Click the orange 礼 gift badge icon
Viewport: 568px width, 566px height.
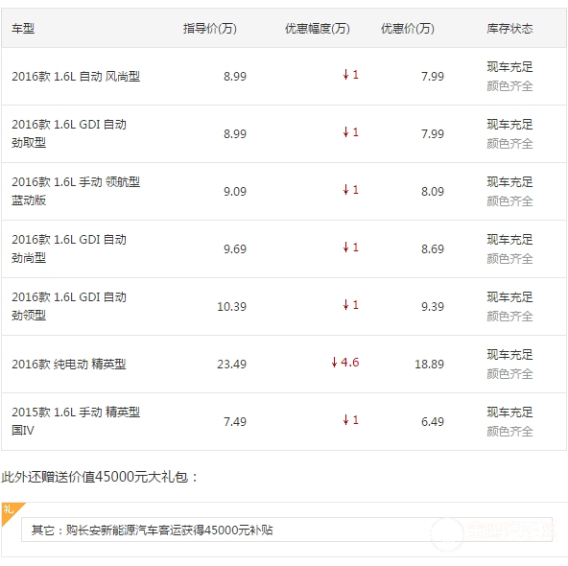(x=11, y=511)
